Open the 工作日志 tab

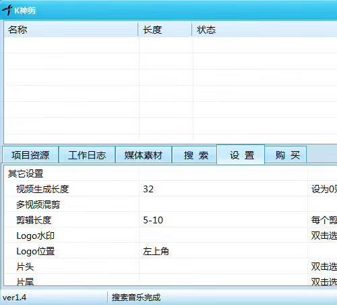87,155
